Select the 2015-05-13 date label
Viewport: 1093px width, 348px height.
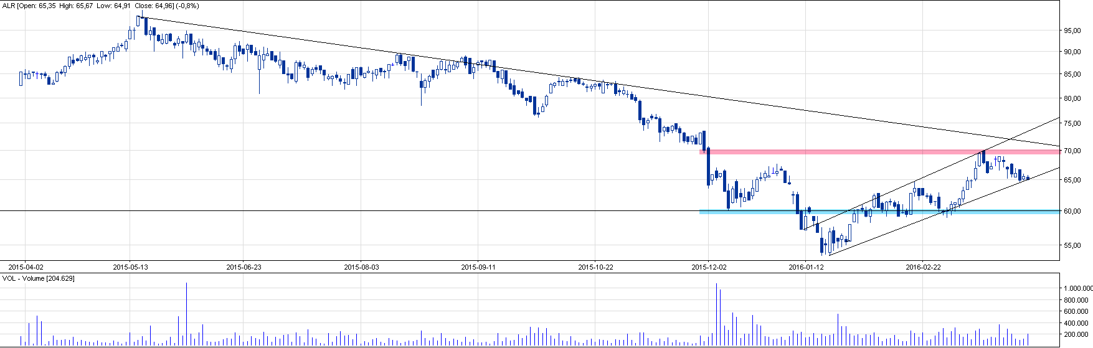click(x=130, y=267)
